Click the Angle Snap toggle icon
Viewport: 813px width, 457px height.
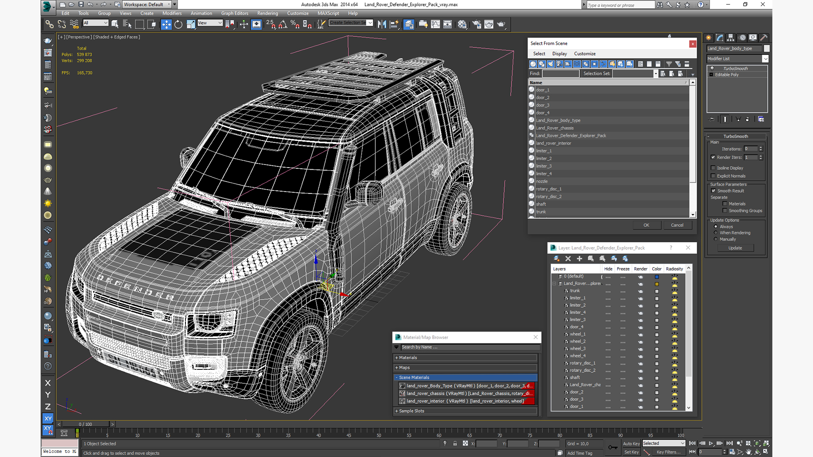(282, 25)
